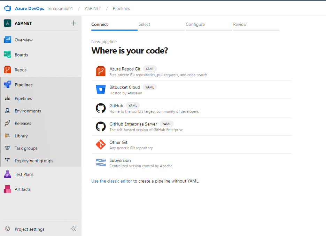Click the Subversion icon
The width and height of the screenshot is (326, 236).
click(x=101, y=163)
